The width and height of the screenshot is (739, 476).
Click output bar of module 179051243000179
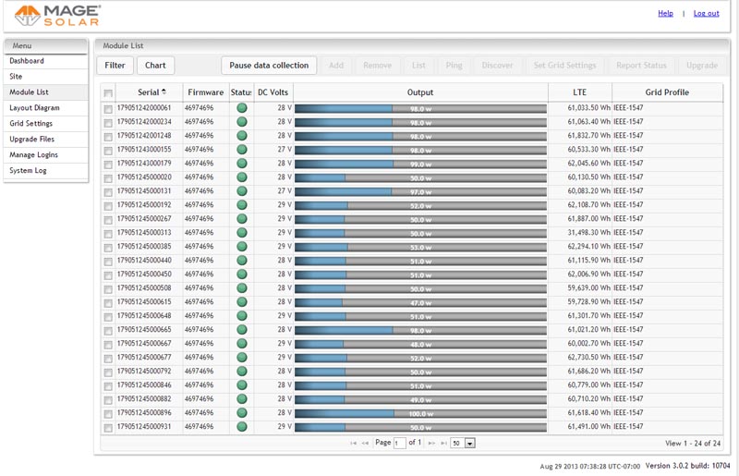tap(420, 164)
